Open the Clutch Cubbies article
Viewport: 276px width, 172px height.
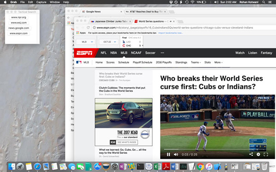[122, 89]
